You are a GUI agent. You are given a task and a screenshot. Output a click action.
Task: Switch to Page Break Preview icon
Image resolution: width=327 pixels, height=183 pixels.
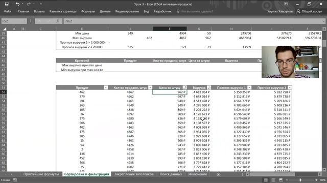click(281, 180)
